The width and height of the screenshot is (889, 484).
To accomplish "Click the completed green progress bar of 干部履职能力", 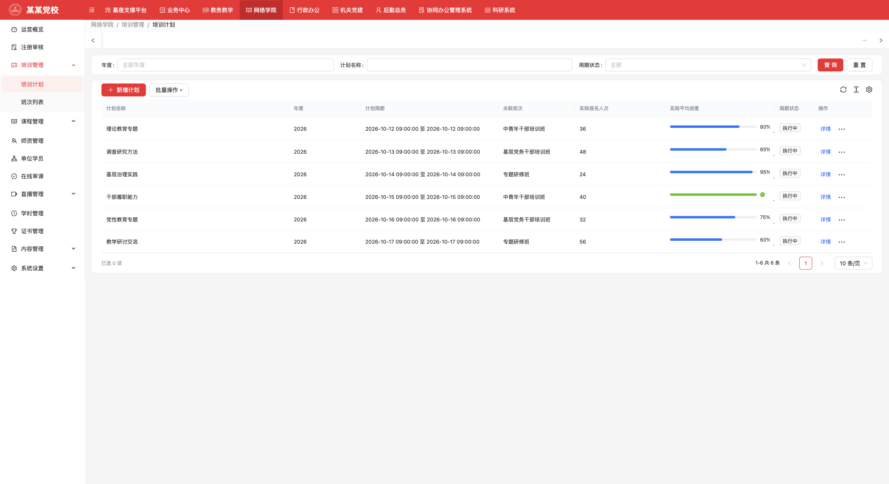I will [713, 194].
